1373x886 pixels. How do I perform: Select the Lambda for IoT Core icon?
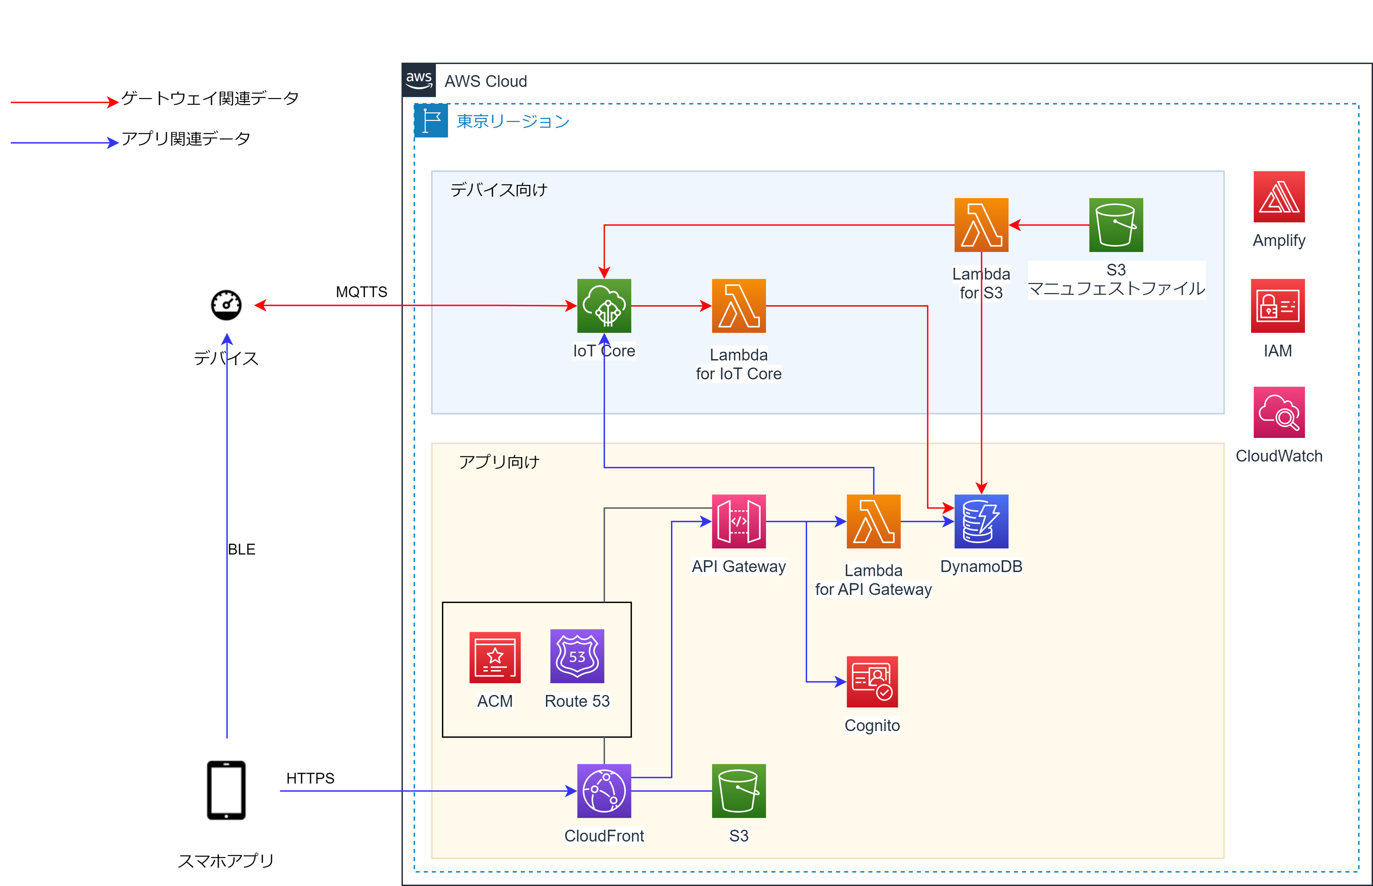pyautogui.click(x=738, y=306)
